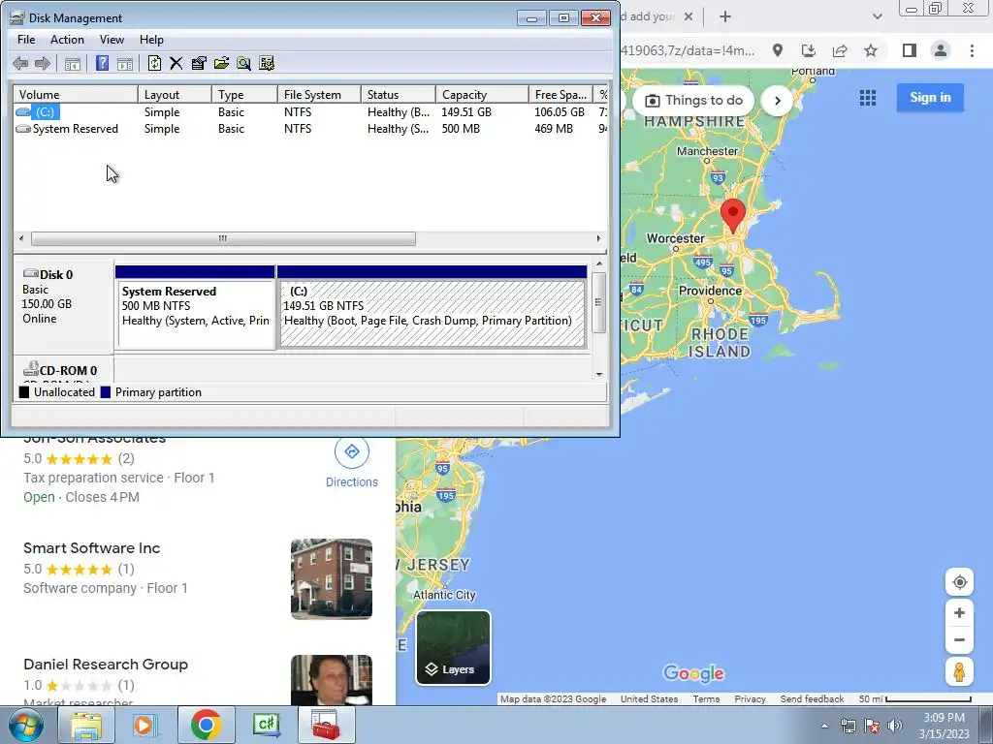Image resolution: width=993 pixels, height=744 pixels.
Task: Sort by the Layout column header
Action: click(x=175, y=94)
